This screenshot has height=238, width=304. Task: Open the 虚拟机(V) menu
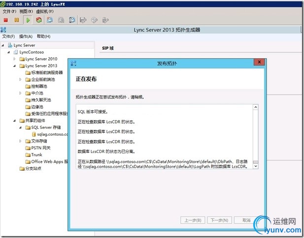click(x=45, y=11)
